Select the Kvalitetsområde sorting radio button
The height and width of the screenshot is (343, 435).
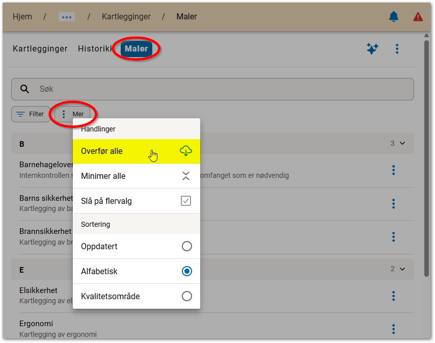point(186,296)
